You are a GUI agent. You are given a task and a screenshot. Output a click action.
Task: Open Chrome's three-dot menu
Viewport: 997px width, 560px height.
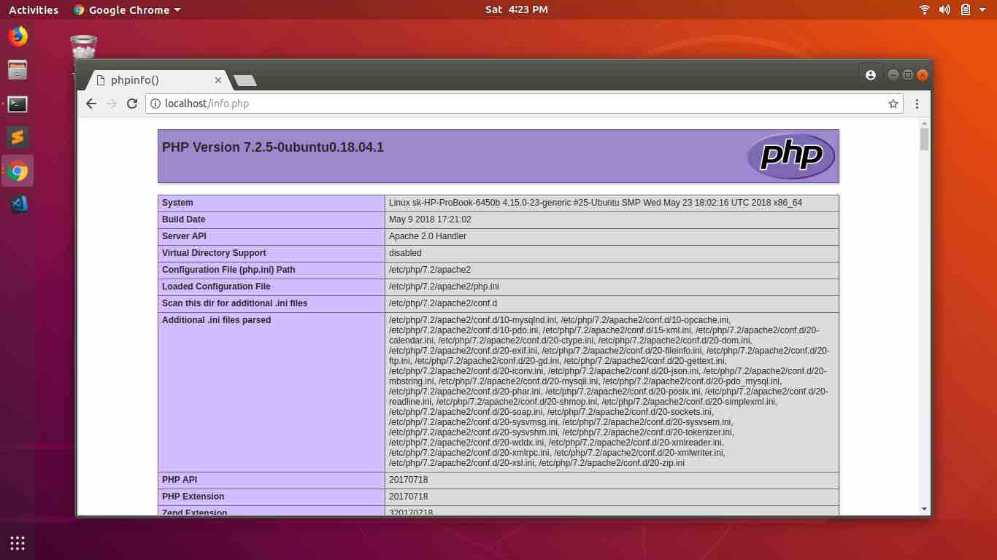pyautogui.click(x=917, y=104)
